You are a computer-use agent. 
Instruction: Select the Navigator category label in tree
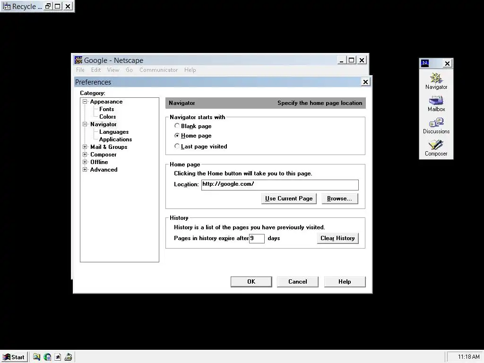point(104,124)
